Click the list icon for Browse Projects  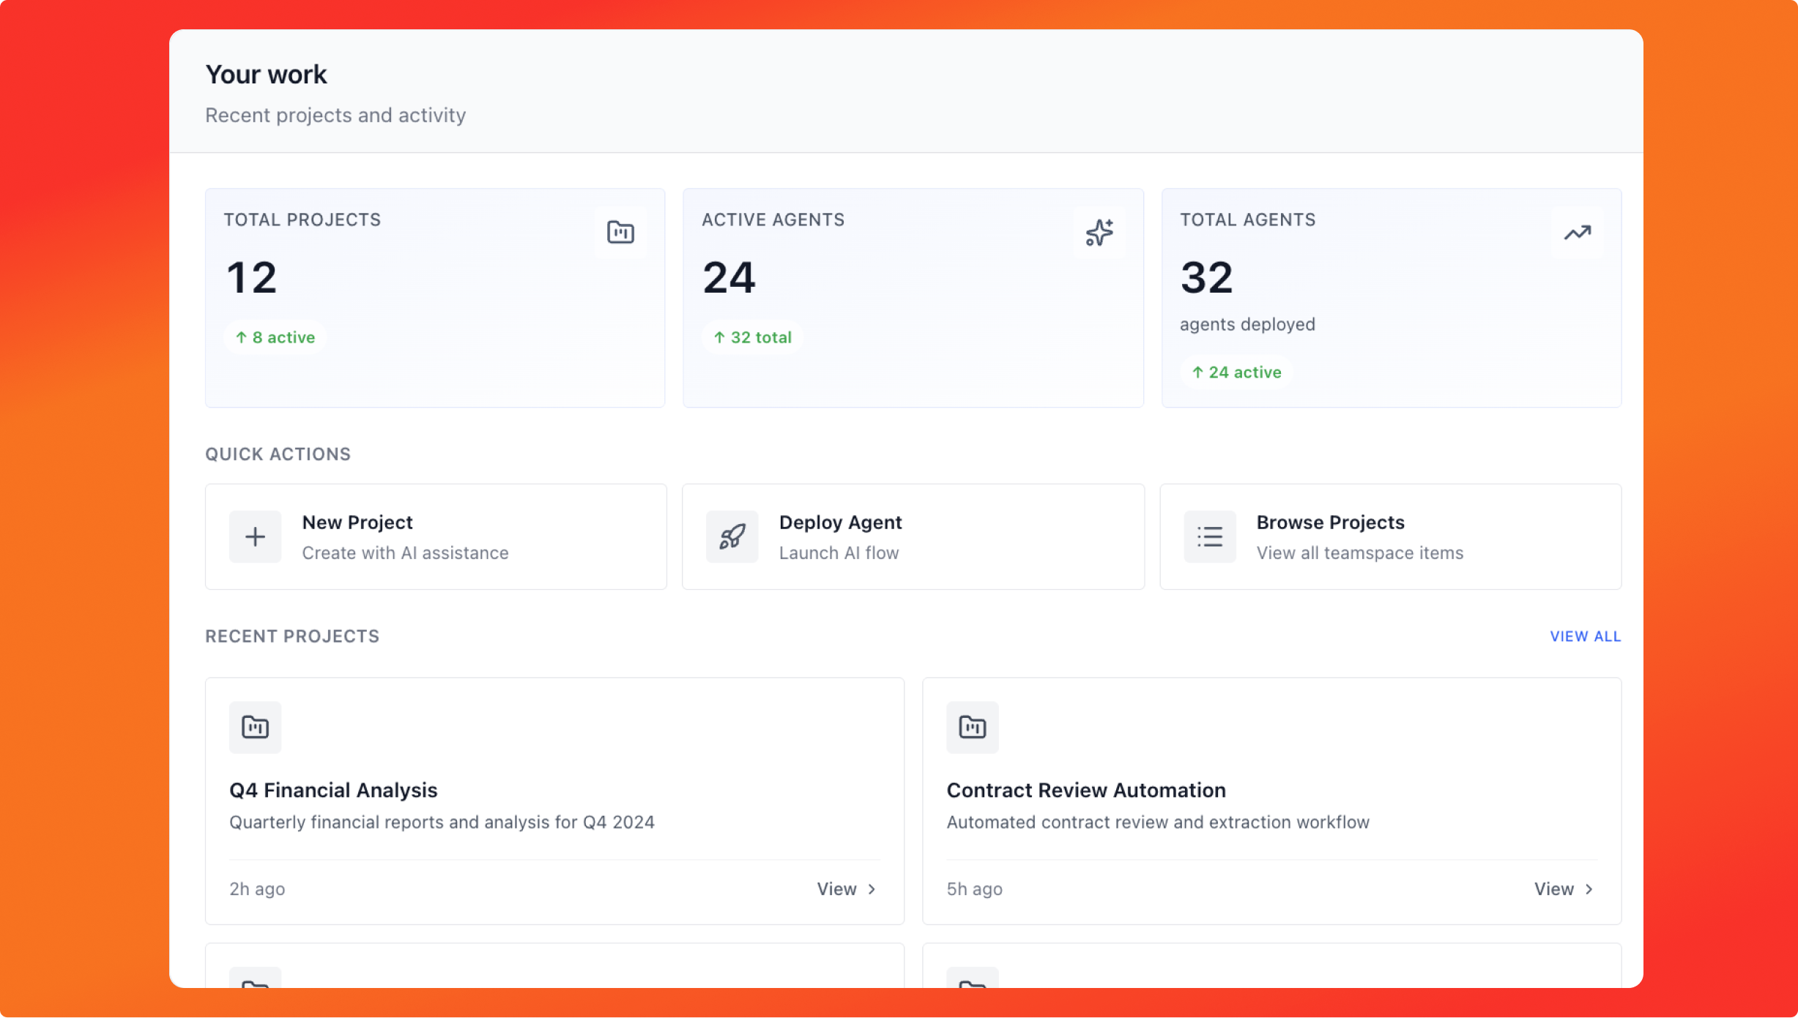[1208, 536]
